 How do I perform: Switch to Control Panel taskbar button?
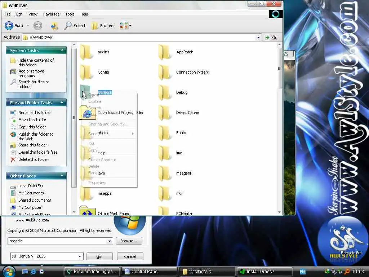(150, 272)
